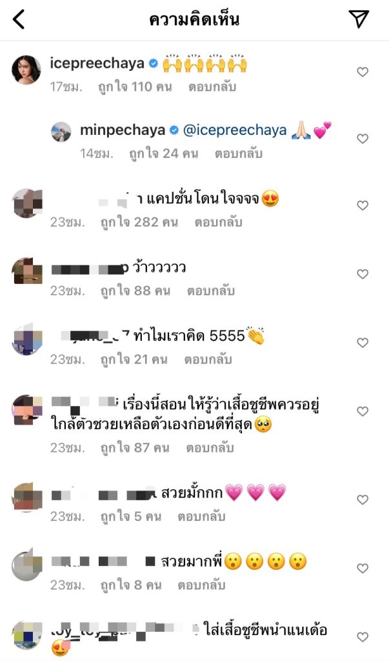This screenshot has height=661, width=389.
Task: Follow the @icepreechaya mention link
Action: point(235,130)
